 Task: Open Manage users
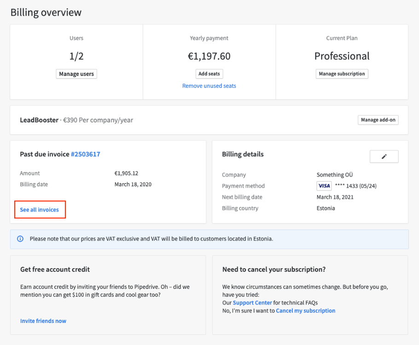click(x=76, y=74)
